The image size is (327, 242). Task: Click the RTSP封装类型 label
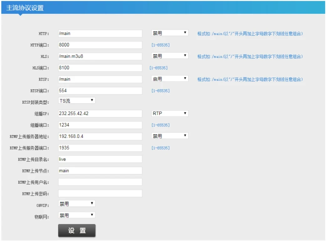pyautogui.click(x=36, y=102)
